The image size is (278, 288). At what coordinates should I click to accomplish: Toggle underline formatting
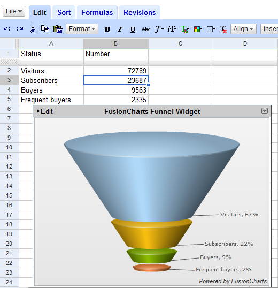[133, 29]
